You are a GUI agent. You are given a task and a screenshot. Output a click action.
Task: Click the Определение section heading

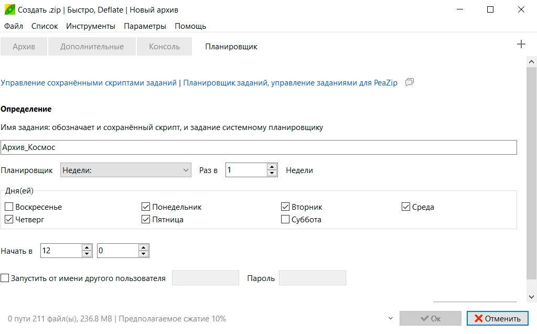pyautogui.click(x=26, y=109)
